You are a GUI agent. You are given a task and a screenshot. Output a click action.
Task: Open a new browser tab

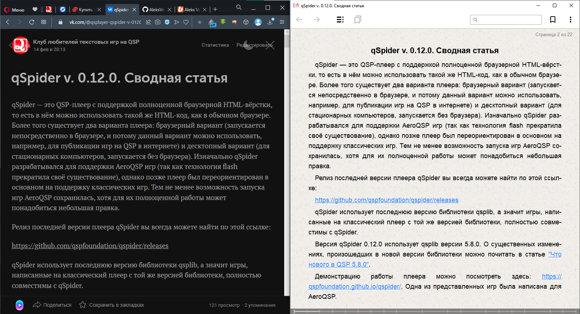(215, 9)
